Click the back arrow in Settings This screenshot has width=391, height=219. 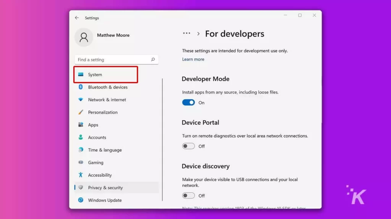pos(77,18)
